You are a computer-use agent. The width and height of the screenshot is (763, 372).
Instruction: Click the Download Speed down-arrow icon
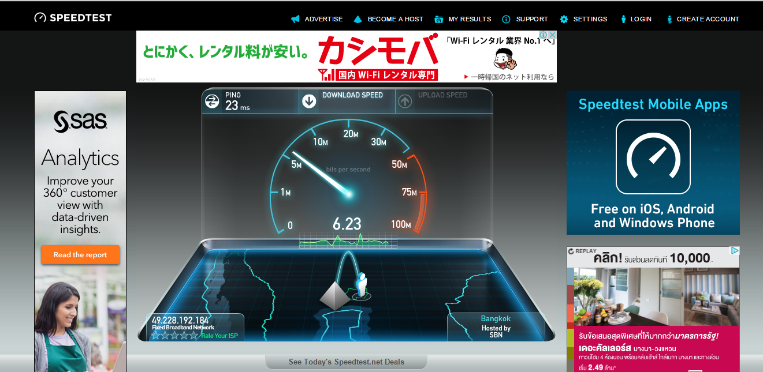[x=309, y=101]
